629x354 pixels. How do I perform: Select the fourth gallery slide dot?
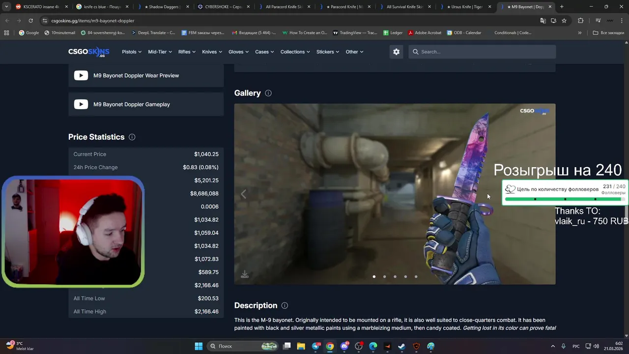(405, 276)
